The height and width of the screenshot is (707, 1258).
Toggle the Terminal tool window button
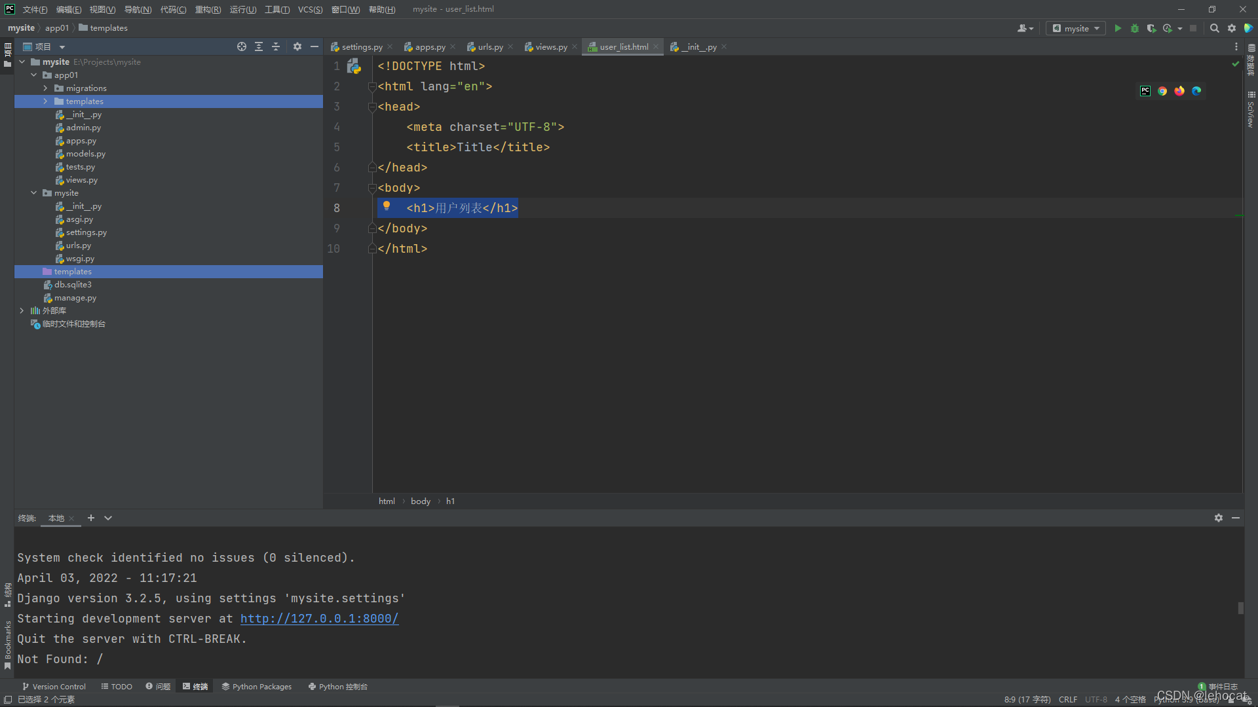[x=195, y=687]
